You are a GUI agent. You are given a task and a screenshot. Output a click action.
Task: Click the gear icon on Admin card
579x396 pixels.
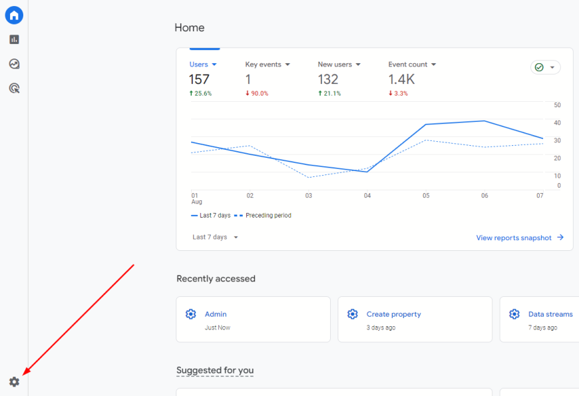click(190, 314)
